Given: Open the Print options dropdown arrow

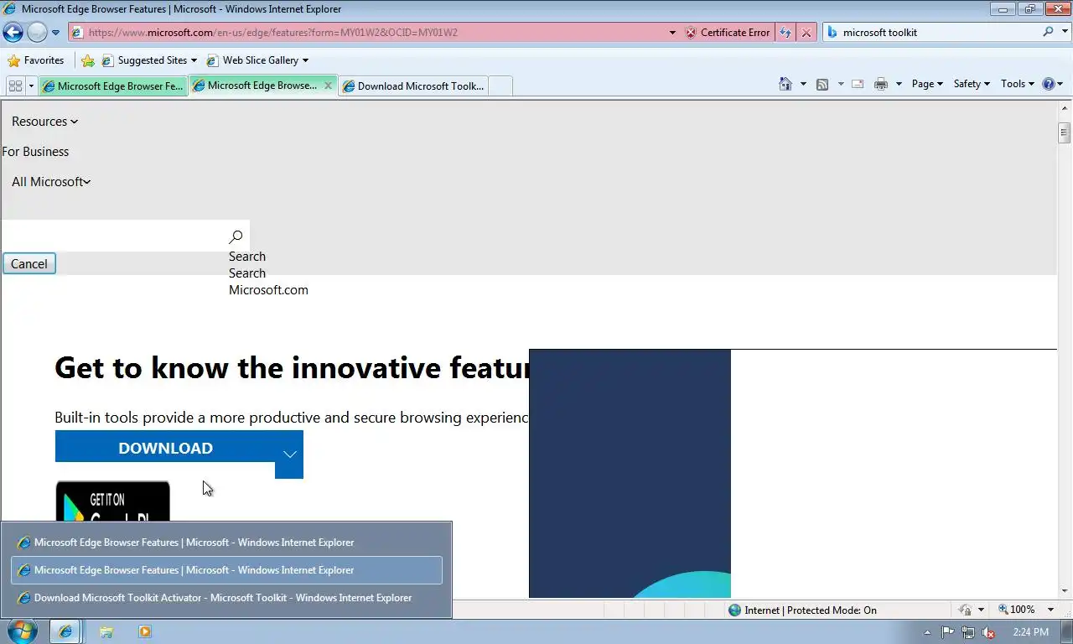Looking at the screenshot, I should 899,84.
